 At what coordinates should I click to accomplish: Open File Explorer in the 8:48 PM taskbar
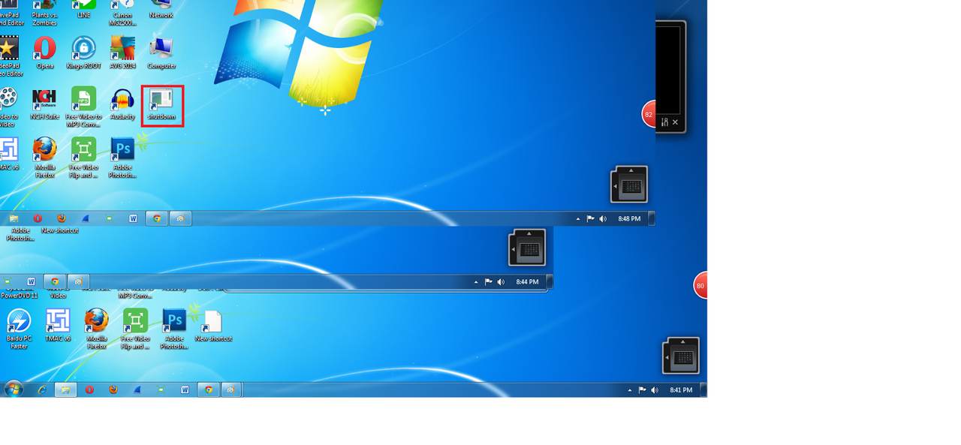[x=14, y=218]
